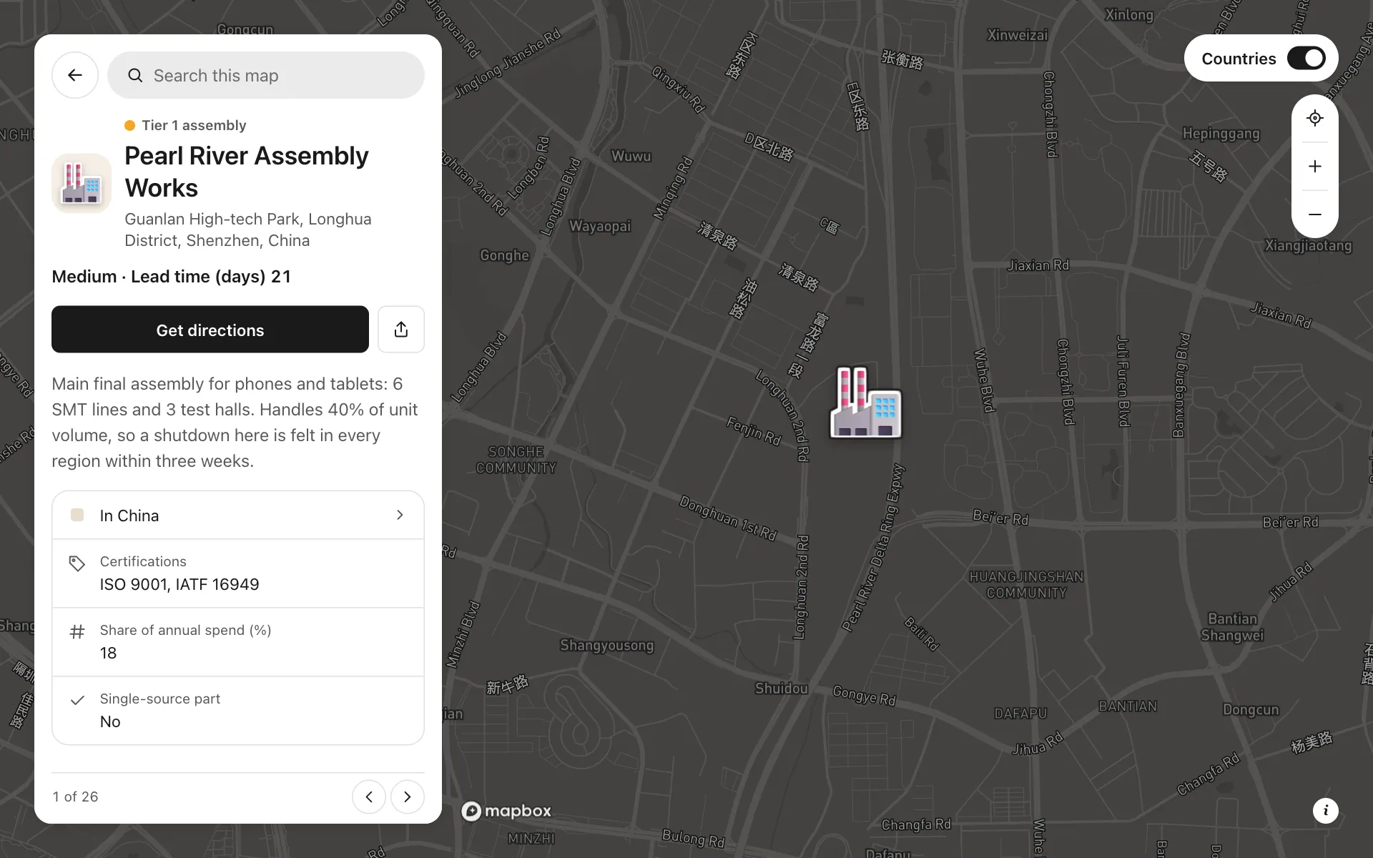Screen dimensions: 1373x858
Task: Click the Guanlan High-tech Park address text
Action: pos(248,230)
